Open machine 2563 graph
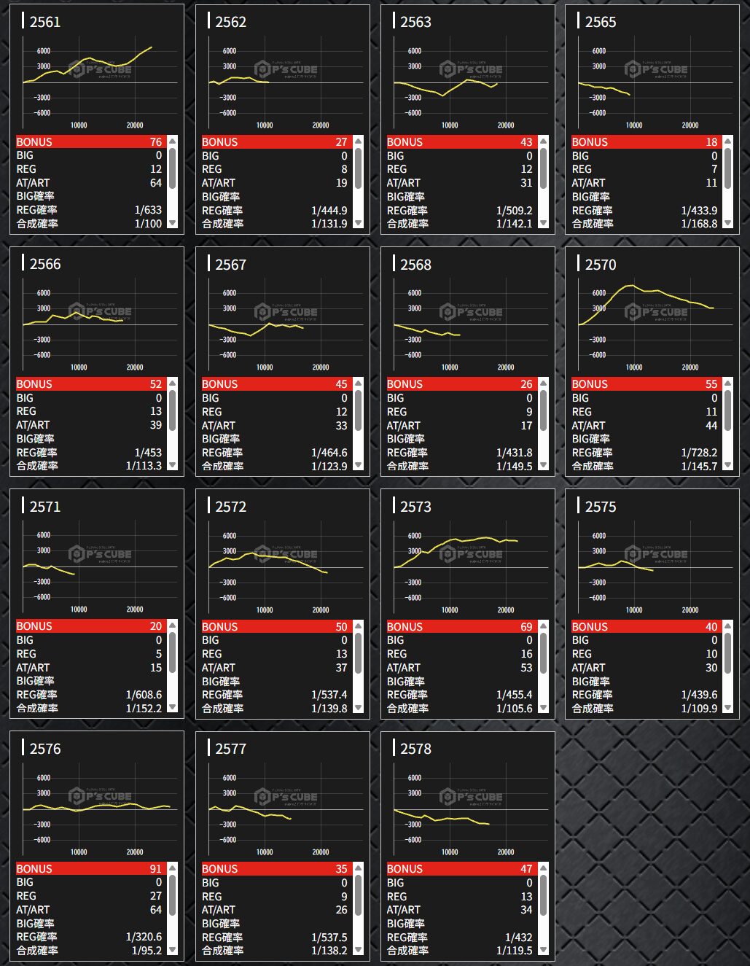This screenshot has width=750, height=966. tap(468, 83)
